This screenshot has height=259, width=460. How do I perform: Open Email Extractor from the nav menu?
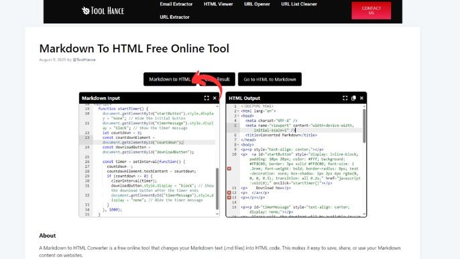(176, 4)
